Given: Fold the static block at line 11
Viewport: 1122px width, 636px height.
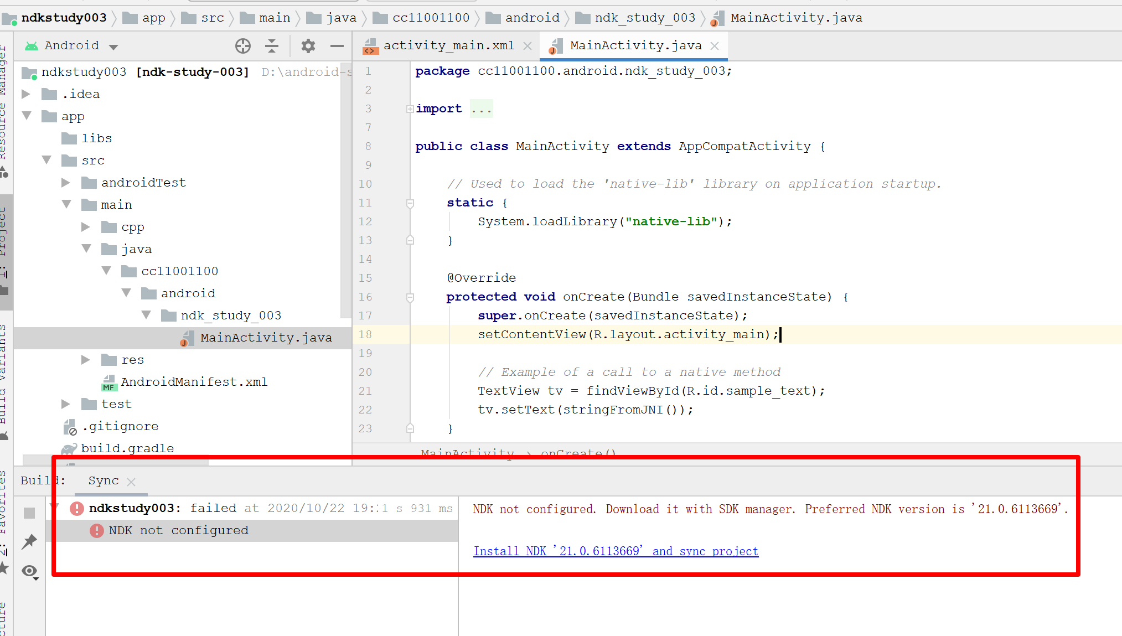Looking at the screenshot, I should coord(410,203).
